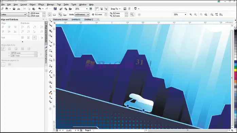Open the Transformations docker tab

46,55
